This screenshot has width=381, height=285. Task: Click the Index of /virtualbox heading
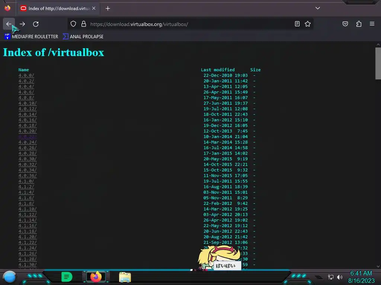(x=54, y=52)
